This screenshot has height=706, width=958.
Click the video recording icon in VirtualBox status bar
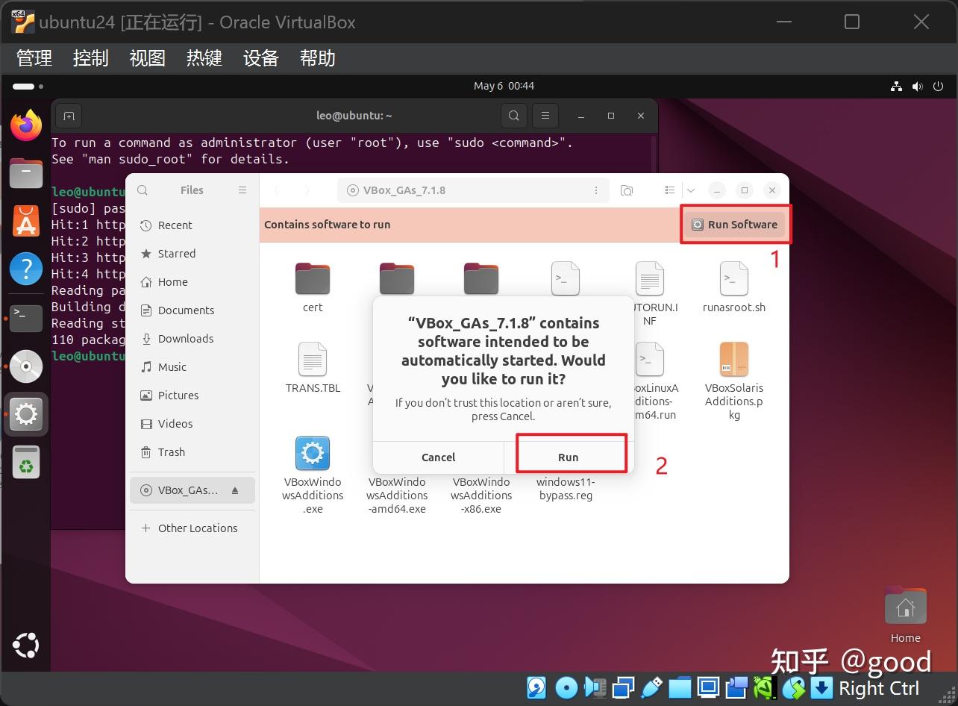(736, 687)
